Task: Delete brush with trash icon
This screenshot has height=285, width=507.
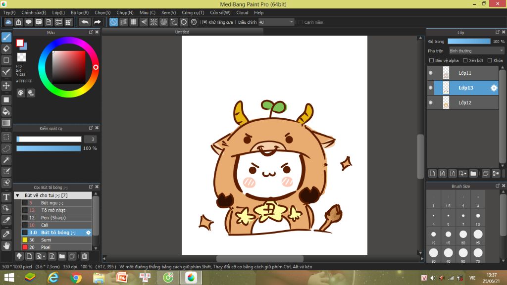Action: pyautogui.click(x=84, y=256)
